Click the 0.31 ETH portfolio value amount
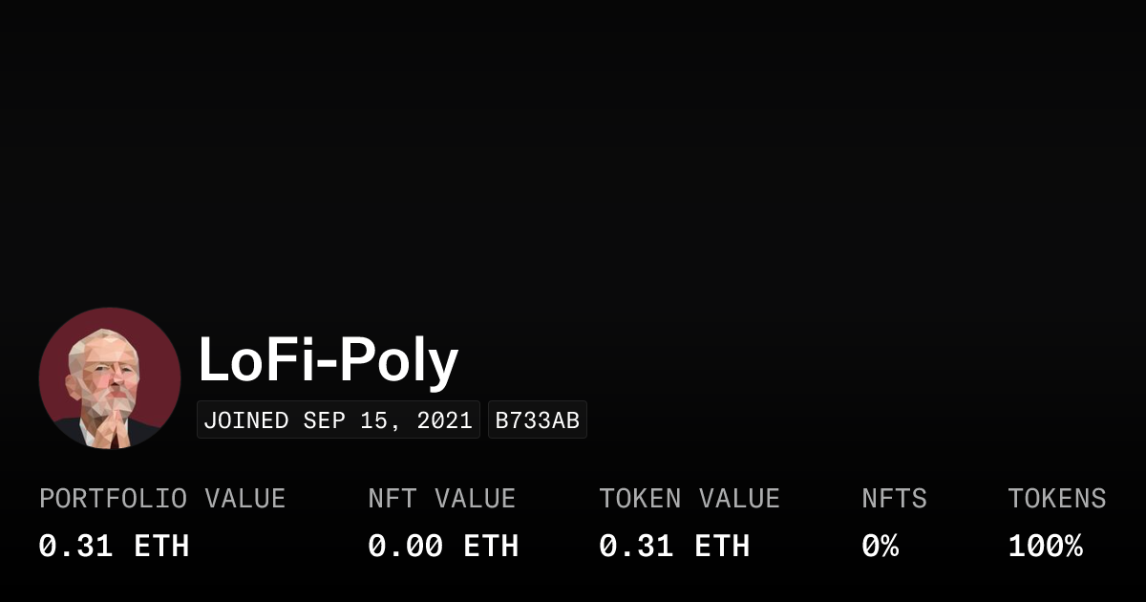1146x602 pixels. tap(114, 547)
